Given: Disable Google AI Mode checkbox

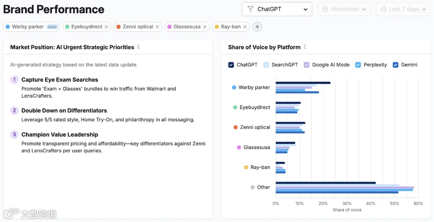Looking at the screenshot, I should point(307,65).
